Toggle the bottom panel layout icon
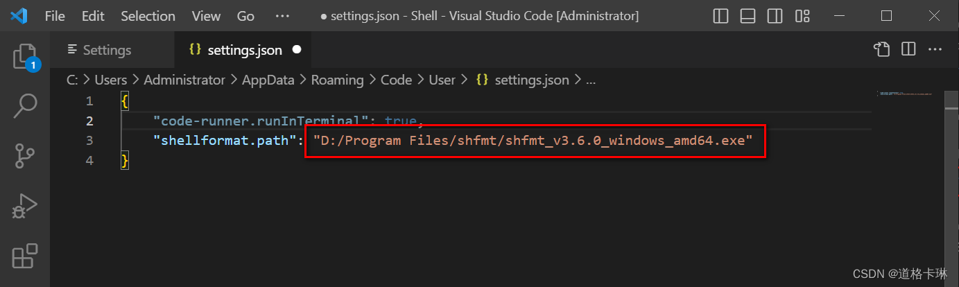This screenshot has height=287, width=959. click(x=748, y=15)
